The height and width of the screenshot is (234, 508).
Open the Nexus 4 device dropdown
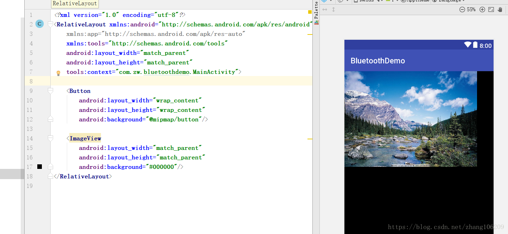click(369, 1)
